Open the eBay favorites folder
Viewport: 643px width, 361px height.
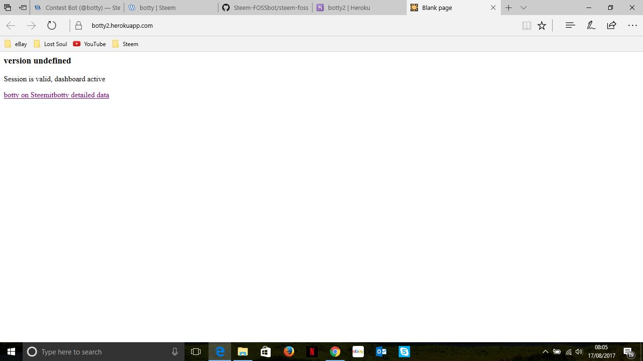16,44
